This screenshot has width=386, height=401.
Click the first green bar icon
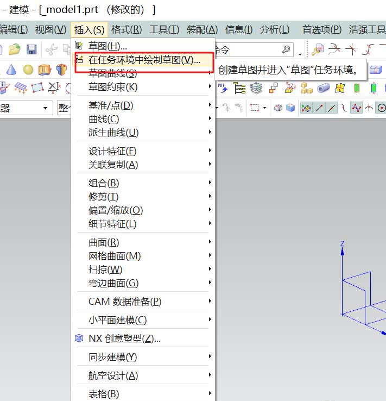coord(357,88)
